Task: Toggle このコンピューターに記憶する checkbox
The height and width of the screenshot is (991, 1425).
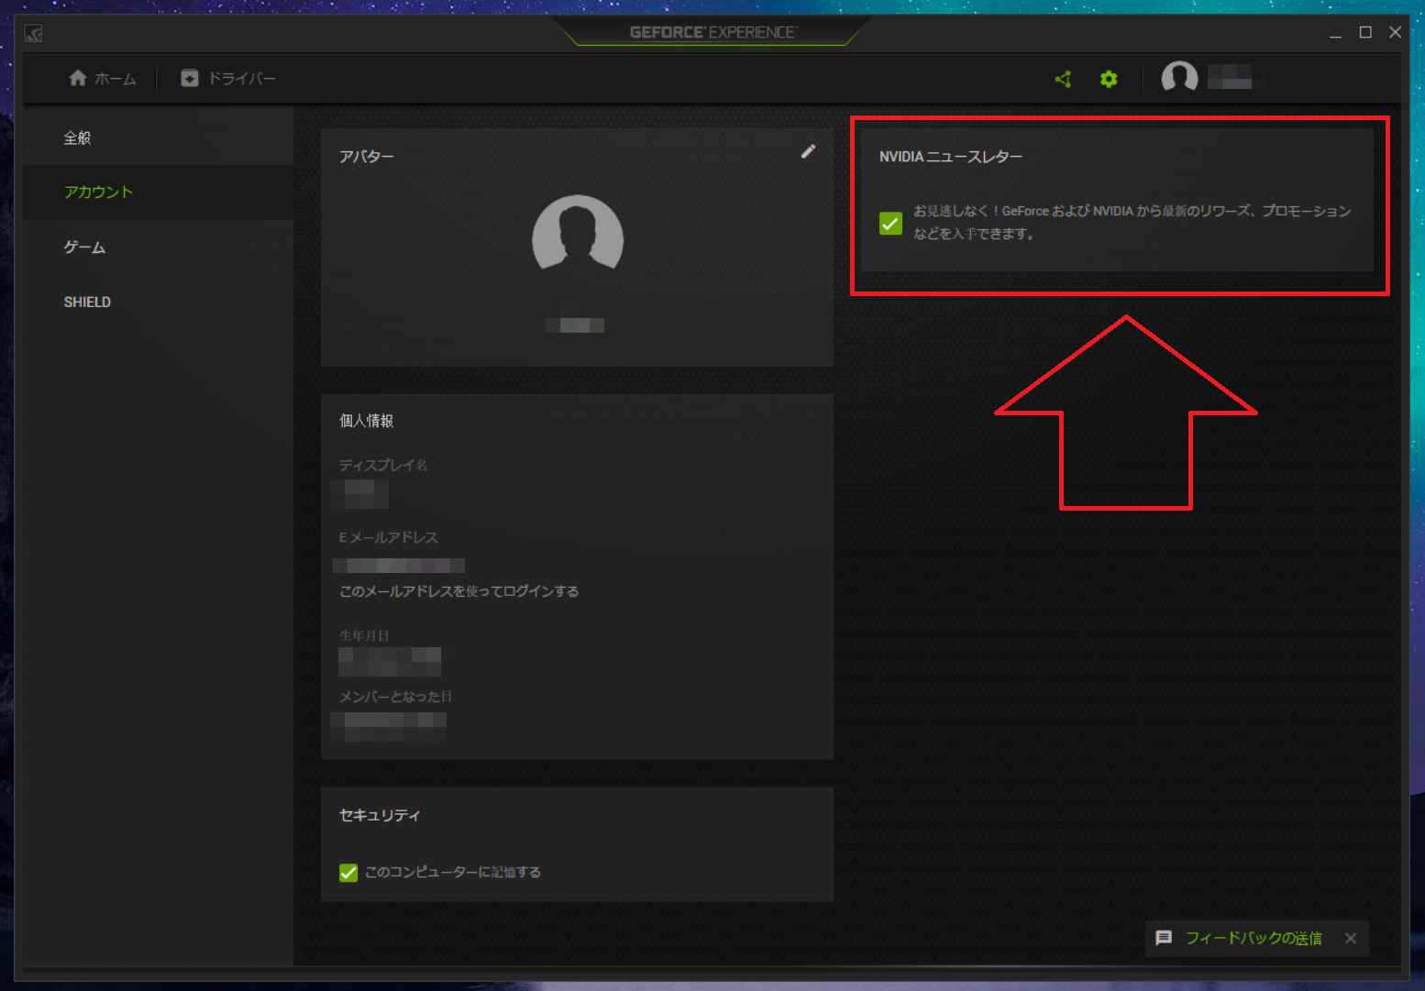Action: [348, 873]
